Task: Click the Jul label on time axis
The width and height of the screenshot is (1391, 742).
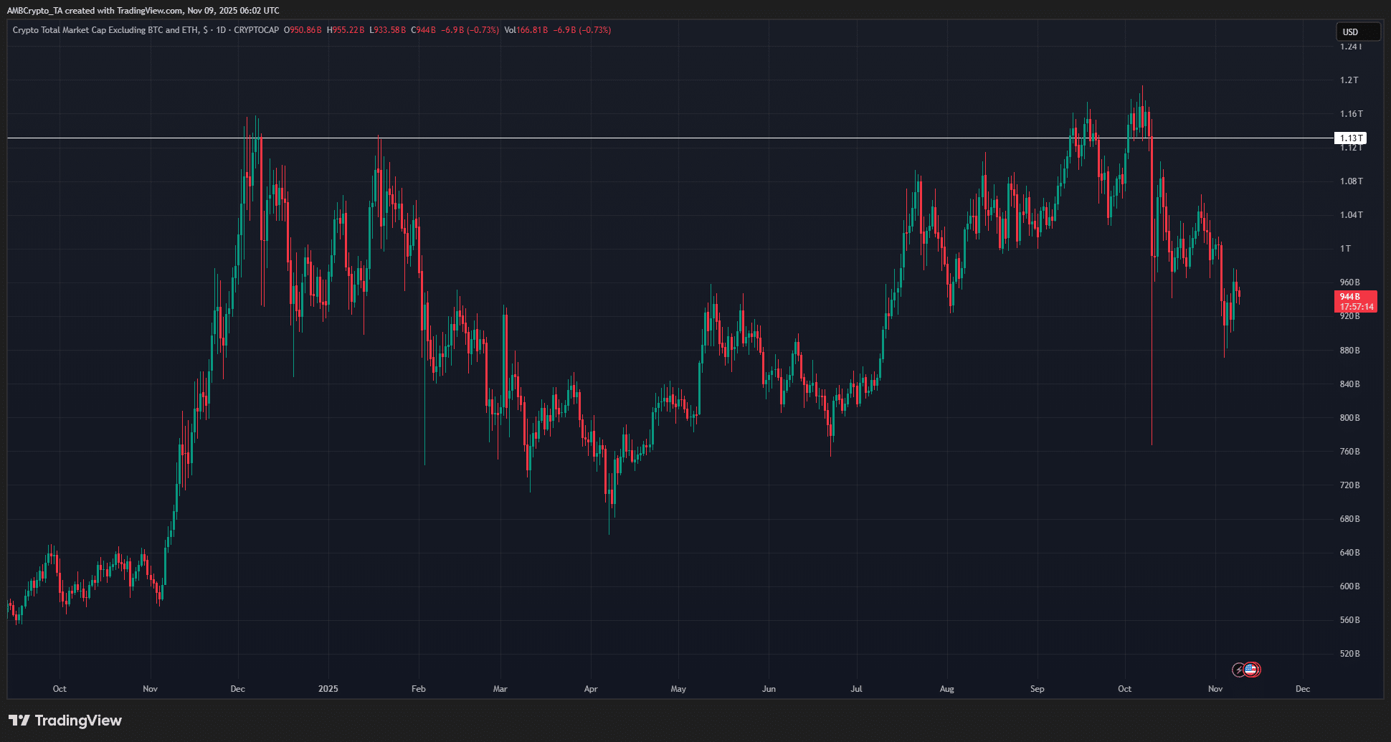Action: [x=856, y=689]
